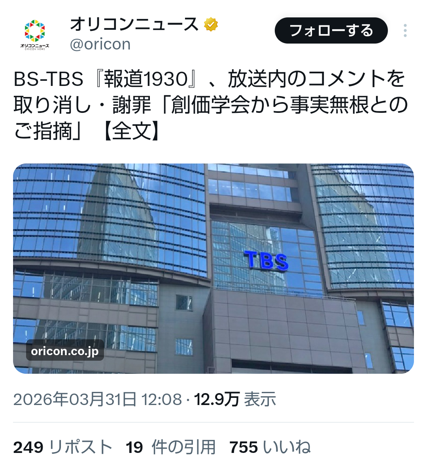
Task: Click the oricon.co.jp domain label
Action: 65,351
